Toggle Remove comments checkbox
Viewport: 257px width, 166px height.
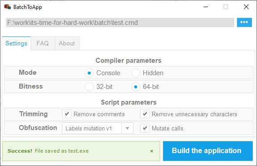pos(67,114)
